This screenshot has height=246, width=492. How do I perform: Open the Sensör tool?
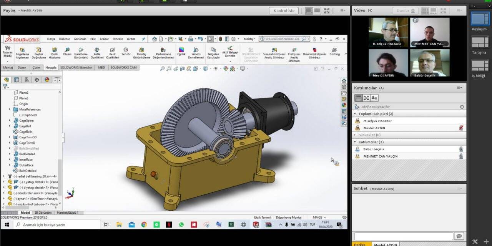point(126,52)
